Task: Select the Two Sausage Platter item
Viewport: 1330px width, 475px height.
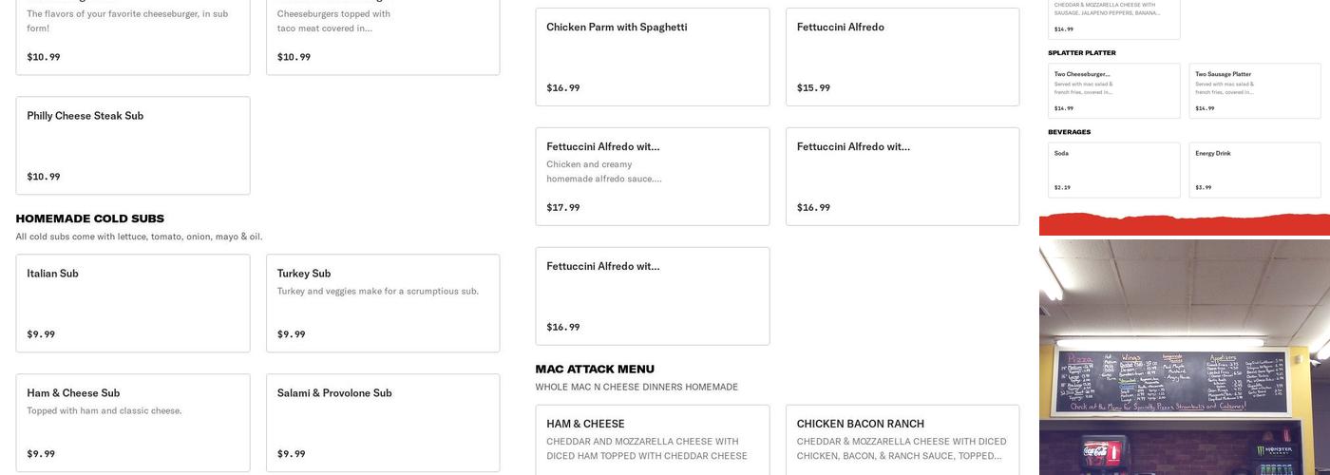Action: (1255, 91)
